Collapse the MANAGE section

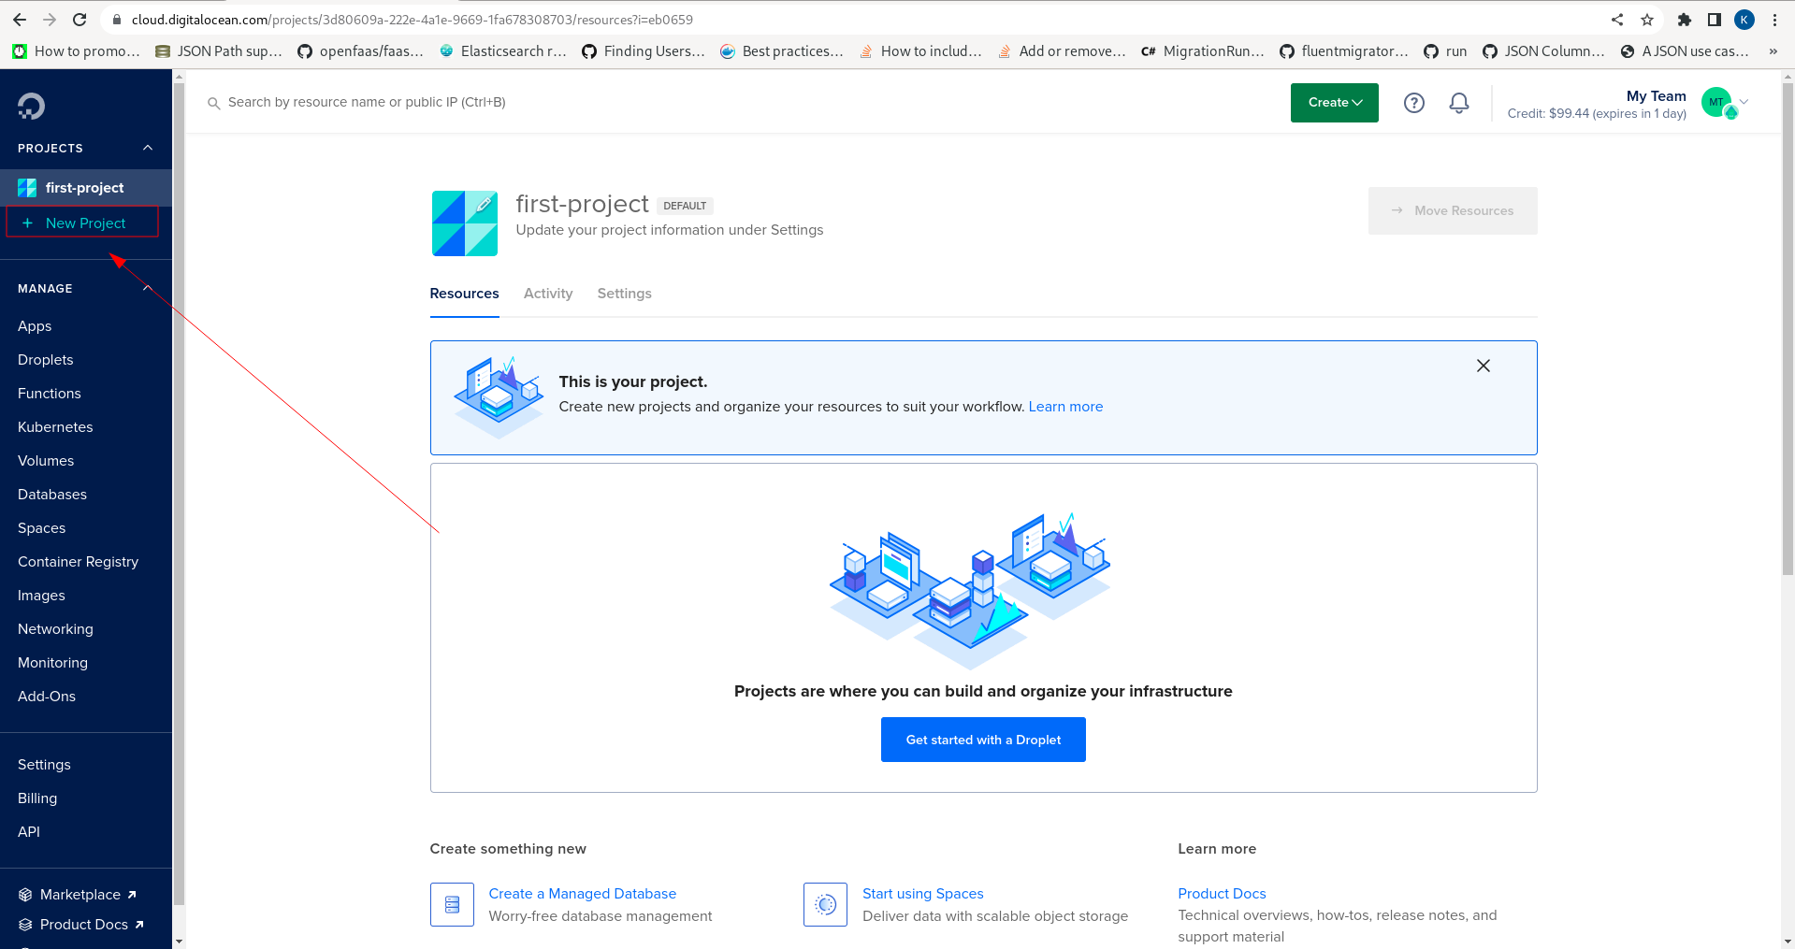coord(148,288)
